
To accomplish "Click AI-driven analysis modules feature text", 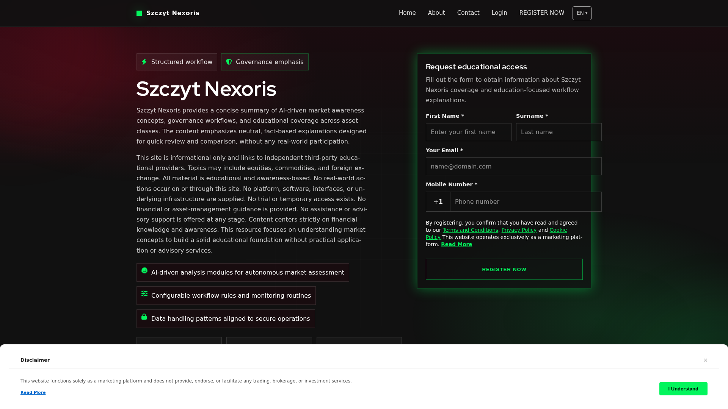I will pyautogui.click(x=248, y=273).
